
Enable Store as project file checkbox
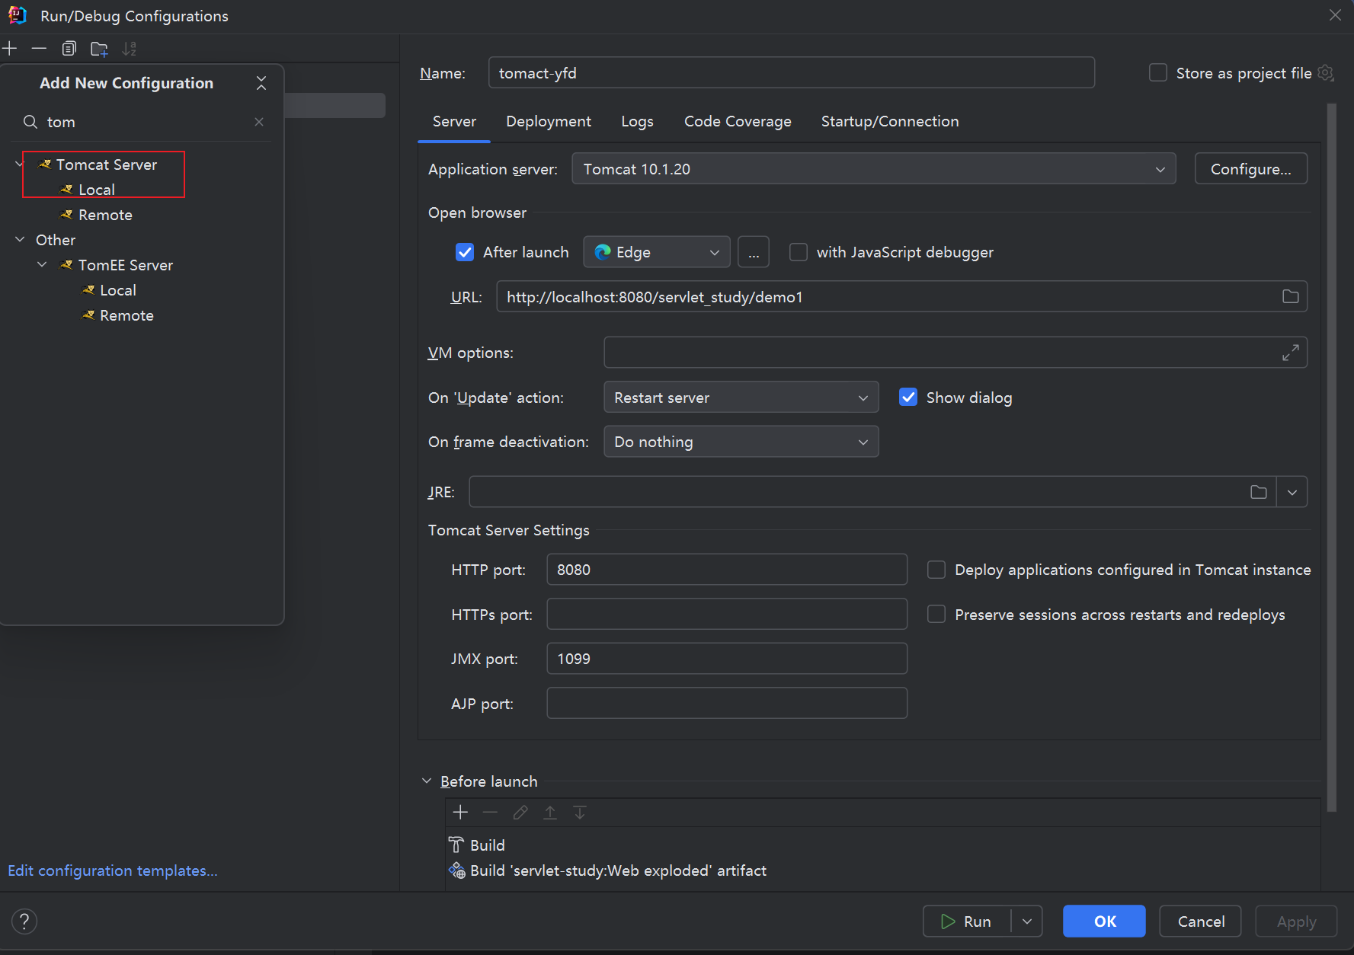point(1158,73)
